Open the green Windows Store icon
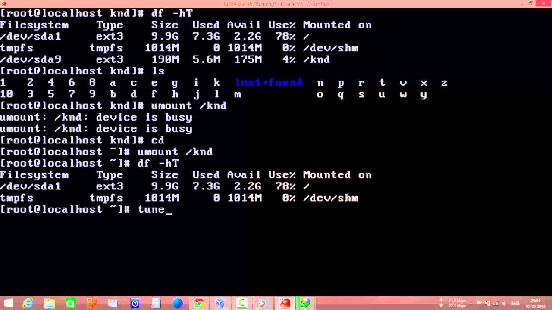The width and height of the screenshot is (552, 310). pyautogui.click(x=70, y=304)
